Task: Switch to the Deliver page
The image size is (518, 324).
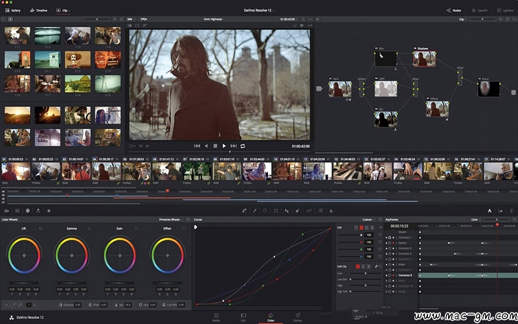Action: point(298,318)
